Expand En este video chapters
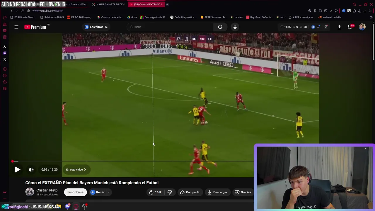 [76, 169]
